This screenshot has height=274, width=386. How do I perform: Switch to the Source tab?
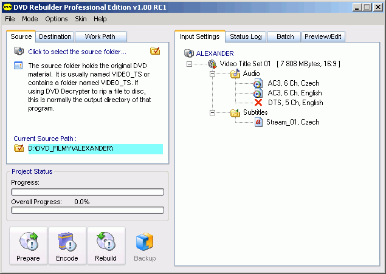21,36
